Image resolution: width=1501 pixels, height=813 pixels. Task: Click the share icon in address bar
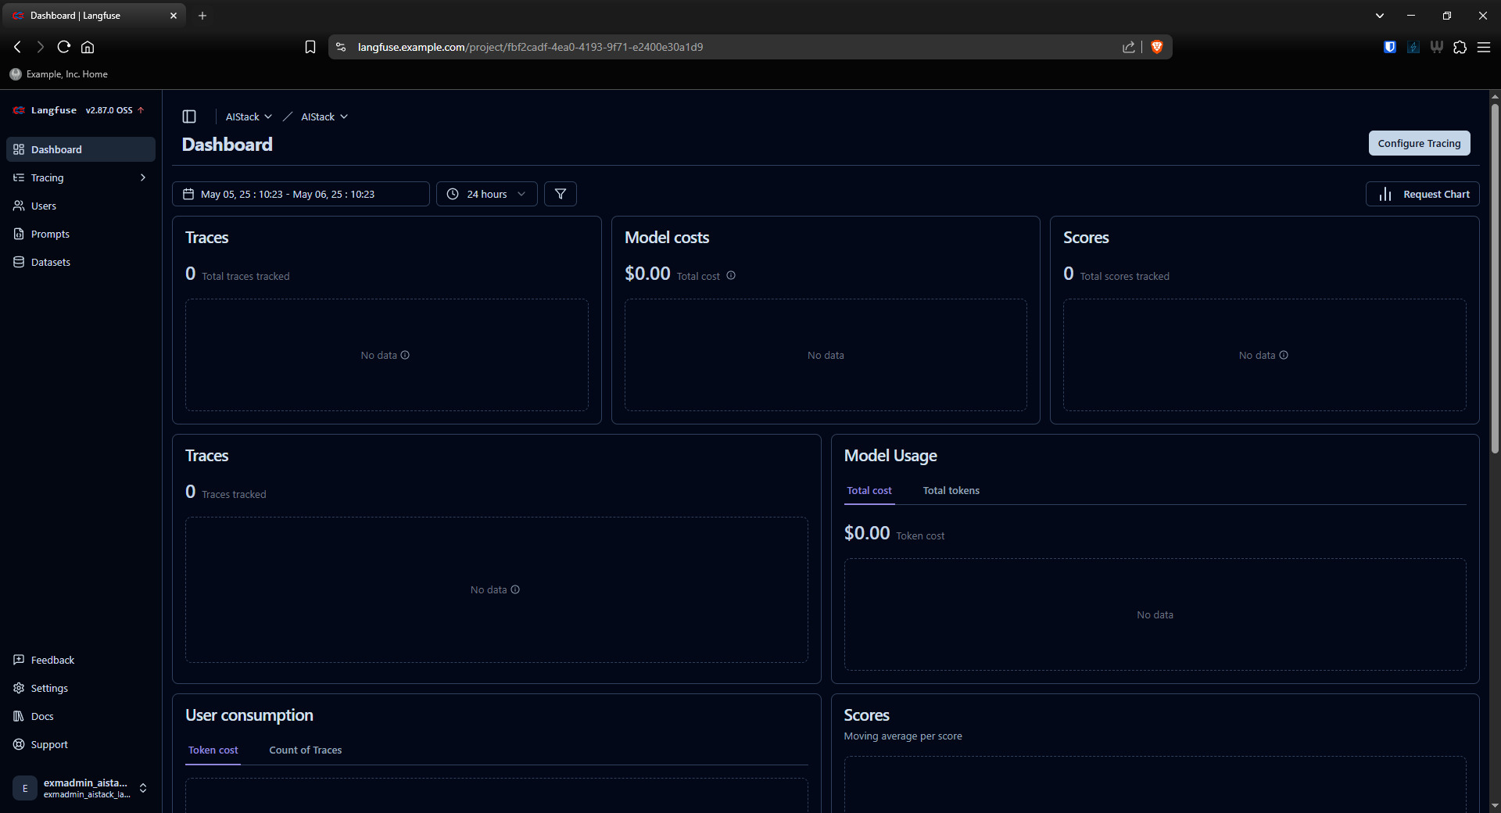pos(1128,47)
